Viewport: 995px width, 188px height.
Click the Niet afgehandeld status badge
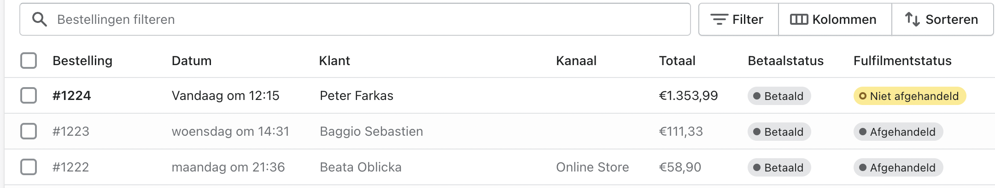click(x=909, y=96)
